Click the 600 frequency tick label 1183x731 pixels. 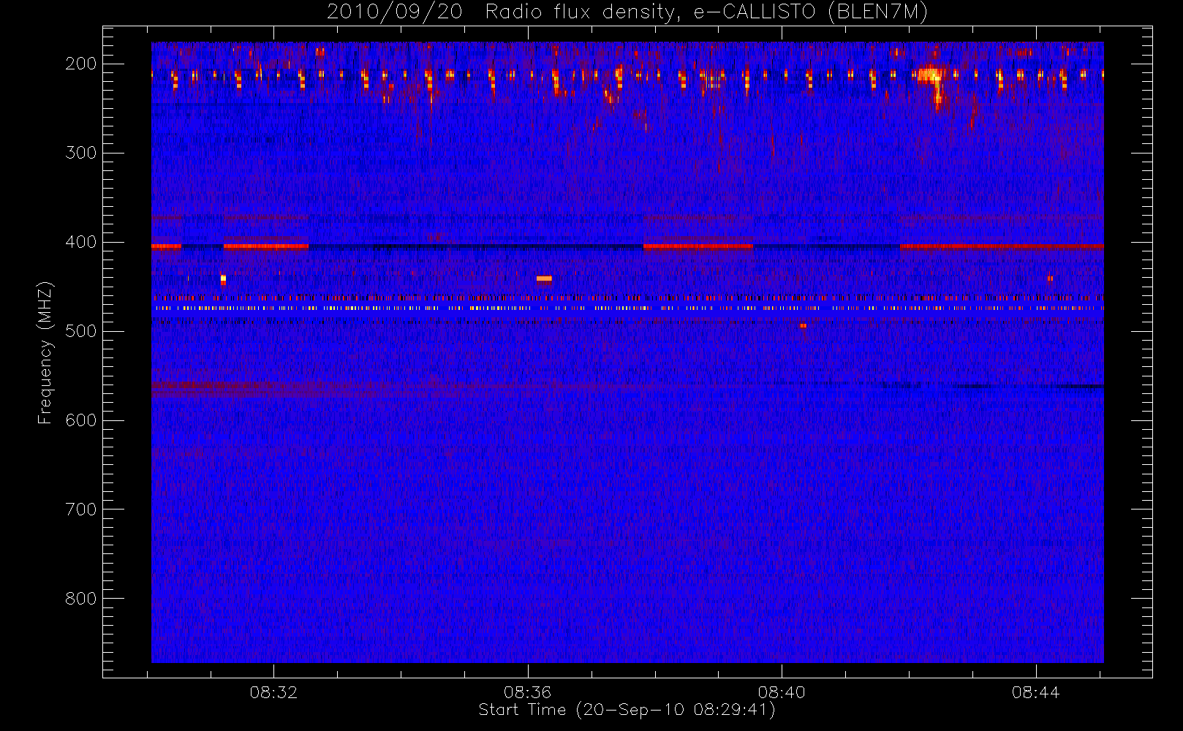pos(81,420)
